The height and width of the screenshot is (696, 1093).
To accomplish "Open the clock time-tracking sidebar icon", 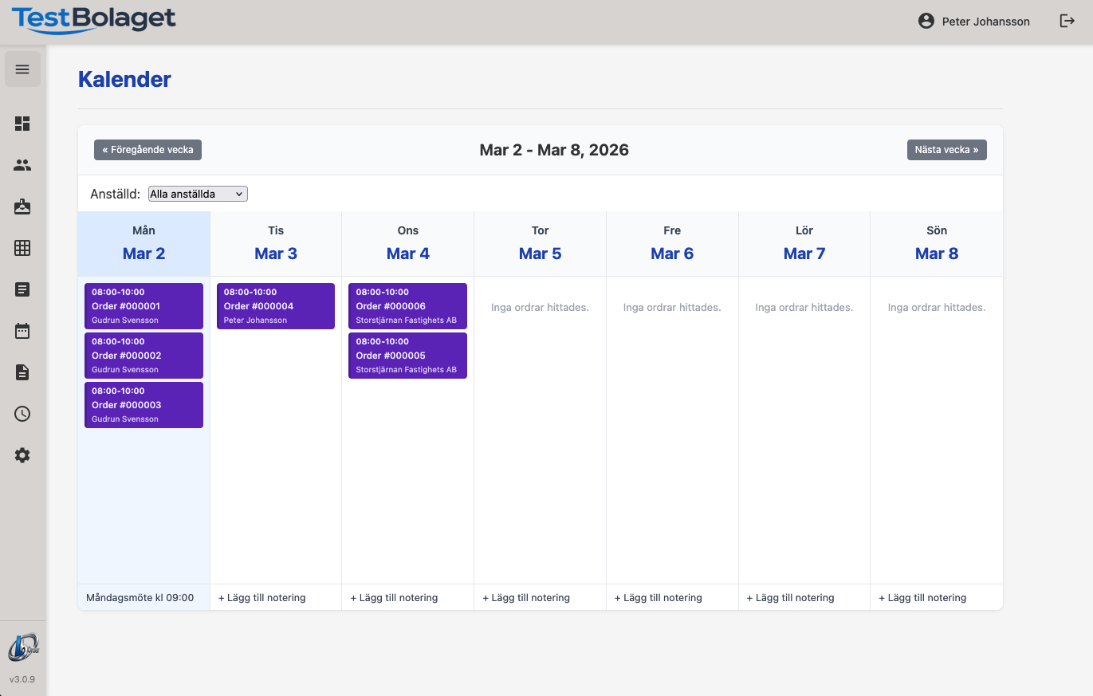I will (x=22, y=414).
